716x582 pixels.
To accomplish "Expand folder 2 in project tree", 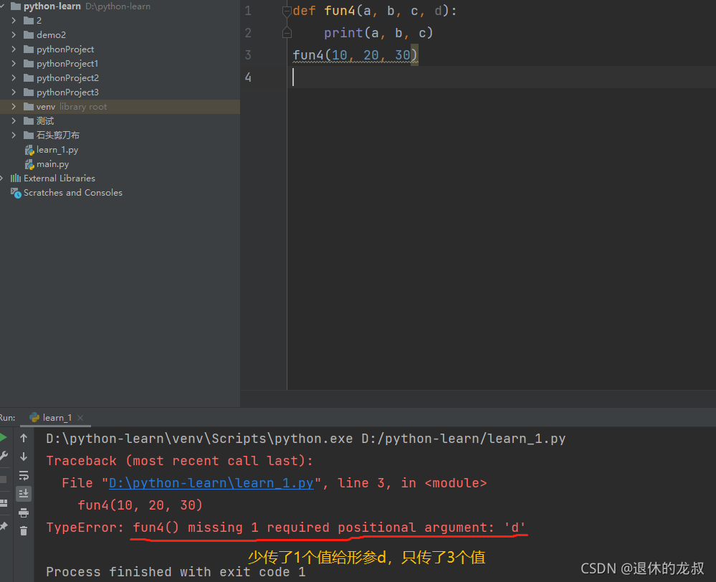I will coord(14,21).
